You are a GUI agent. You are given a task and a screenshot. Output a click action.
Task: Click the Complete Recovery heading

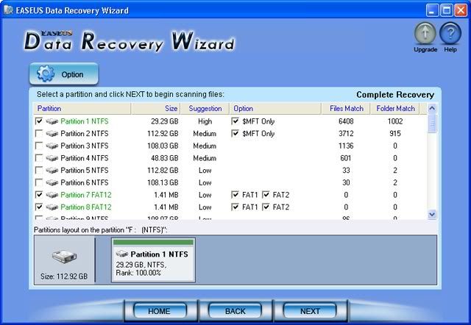(395, 95)
